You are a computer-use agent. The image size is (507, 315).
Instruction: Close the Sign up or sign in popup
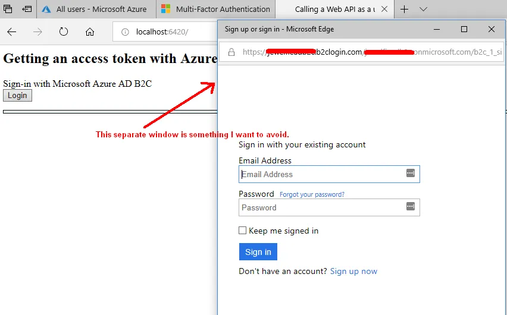(x=492, y=29)
